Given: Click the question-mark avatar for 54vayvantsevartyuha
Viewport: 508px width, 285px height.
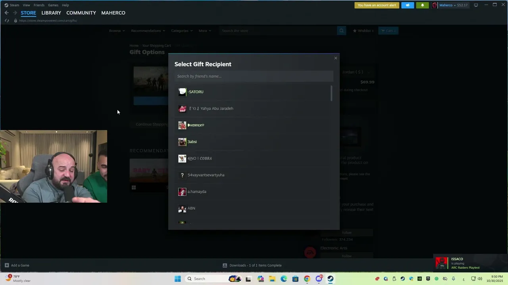Looking at the screenshot, I should point(182,175).
